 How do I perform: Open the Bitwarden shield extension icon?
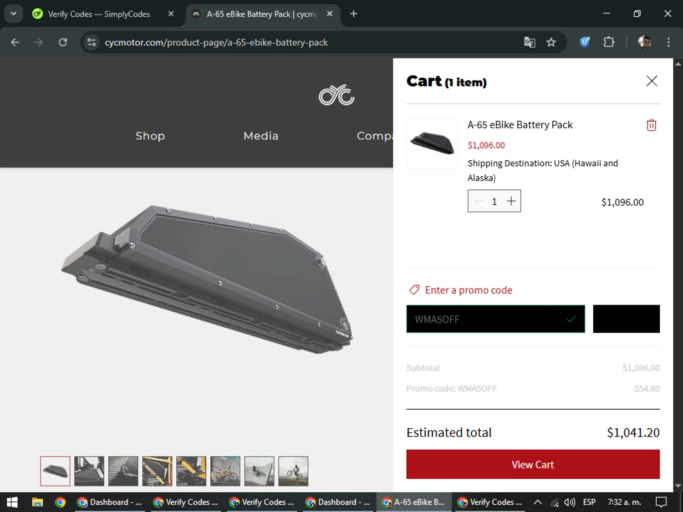point(585,42)
